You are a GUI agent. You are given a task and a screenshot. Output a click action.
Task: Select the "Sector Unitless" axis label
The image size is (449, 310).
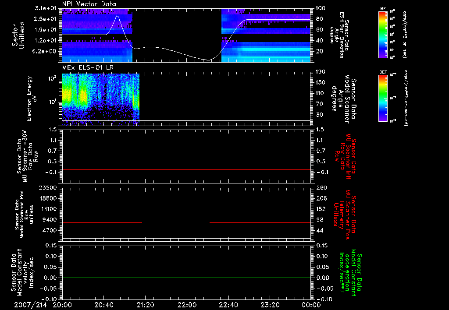point(18,35)
